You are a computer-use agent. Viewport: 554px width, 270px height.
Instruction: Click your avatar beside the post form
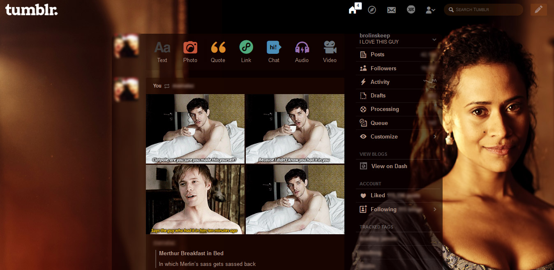126,46
